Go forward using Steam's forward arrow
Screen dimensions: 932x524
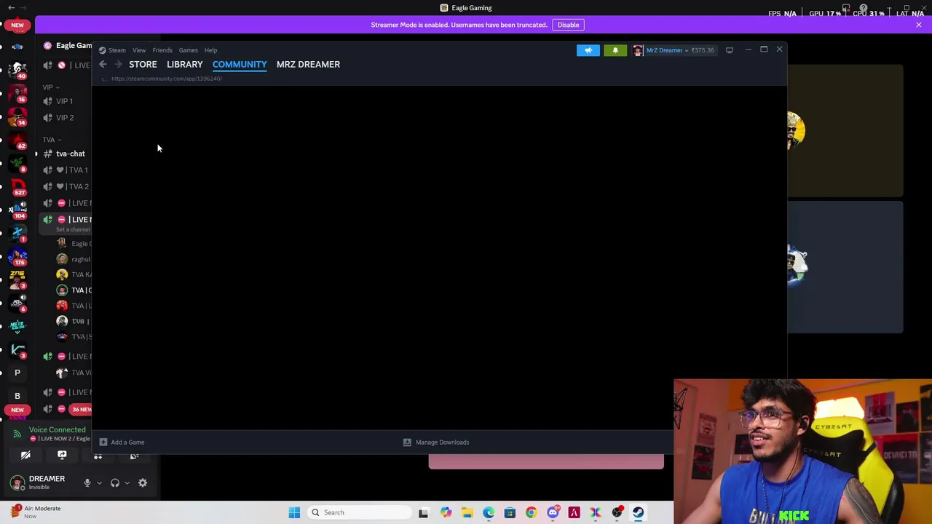pos(118,64)
